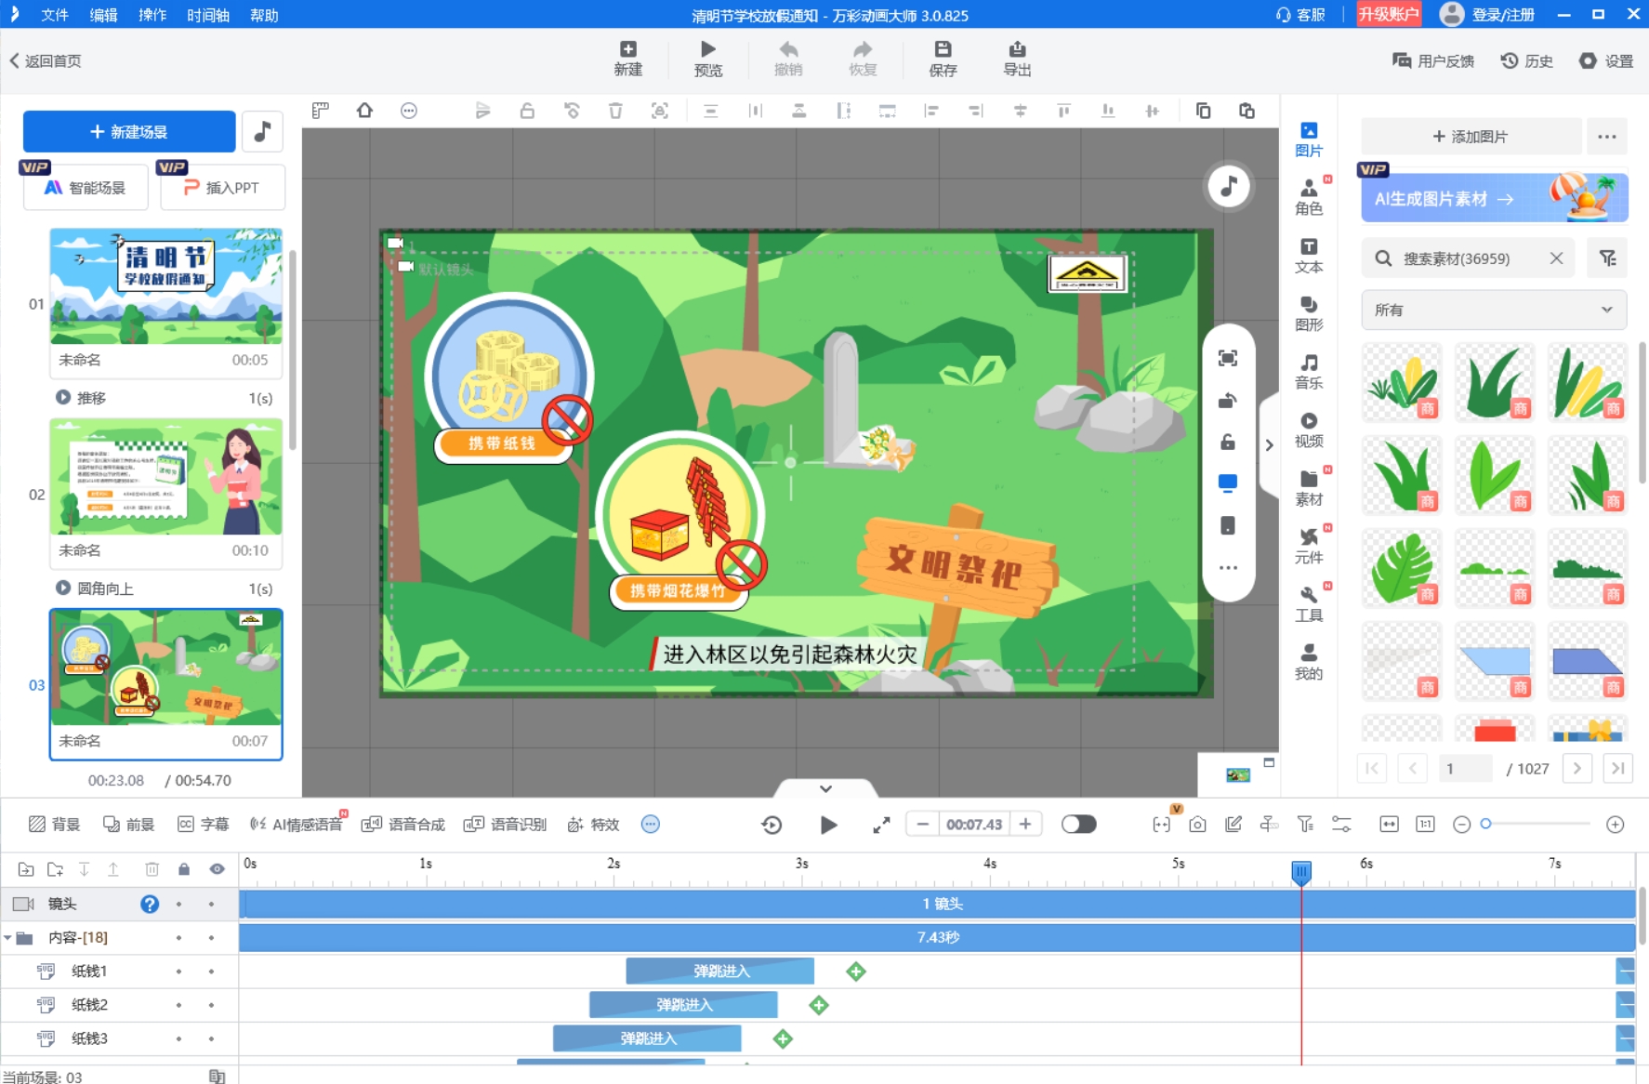Open the 时间轴 menu
The width and height of the screenshot is (1649, 1084).
click(x=207, y=15)
